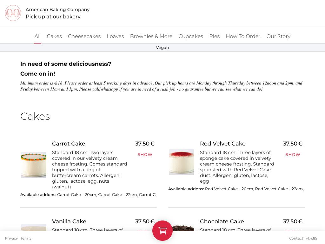
Task: Go to the Loaves category
Action: (115, 36)
